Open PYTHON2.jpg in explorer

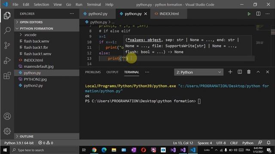coord(47,79)
